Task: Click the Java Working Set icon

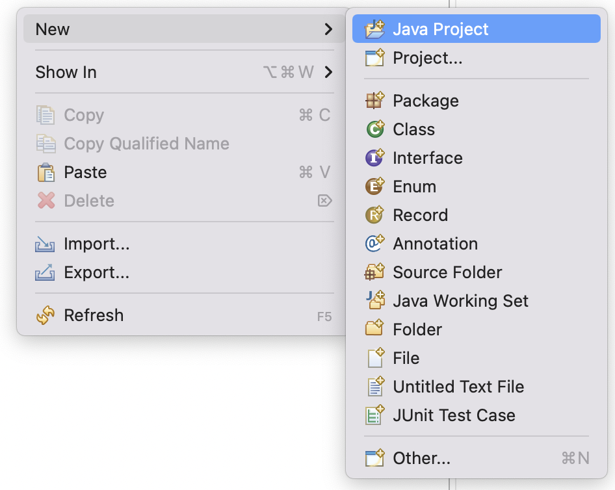Action: pos(374,301)
